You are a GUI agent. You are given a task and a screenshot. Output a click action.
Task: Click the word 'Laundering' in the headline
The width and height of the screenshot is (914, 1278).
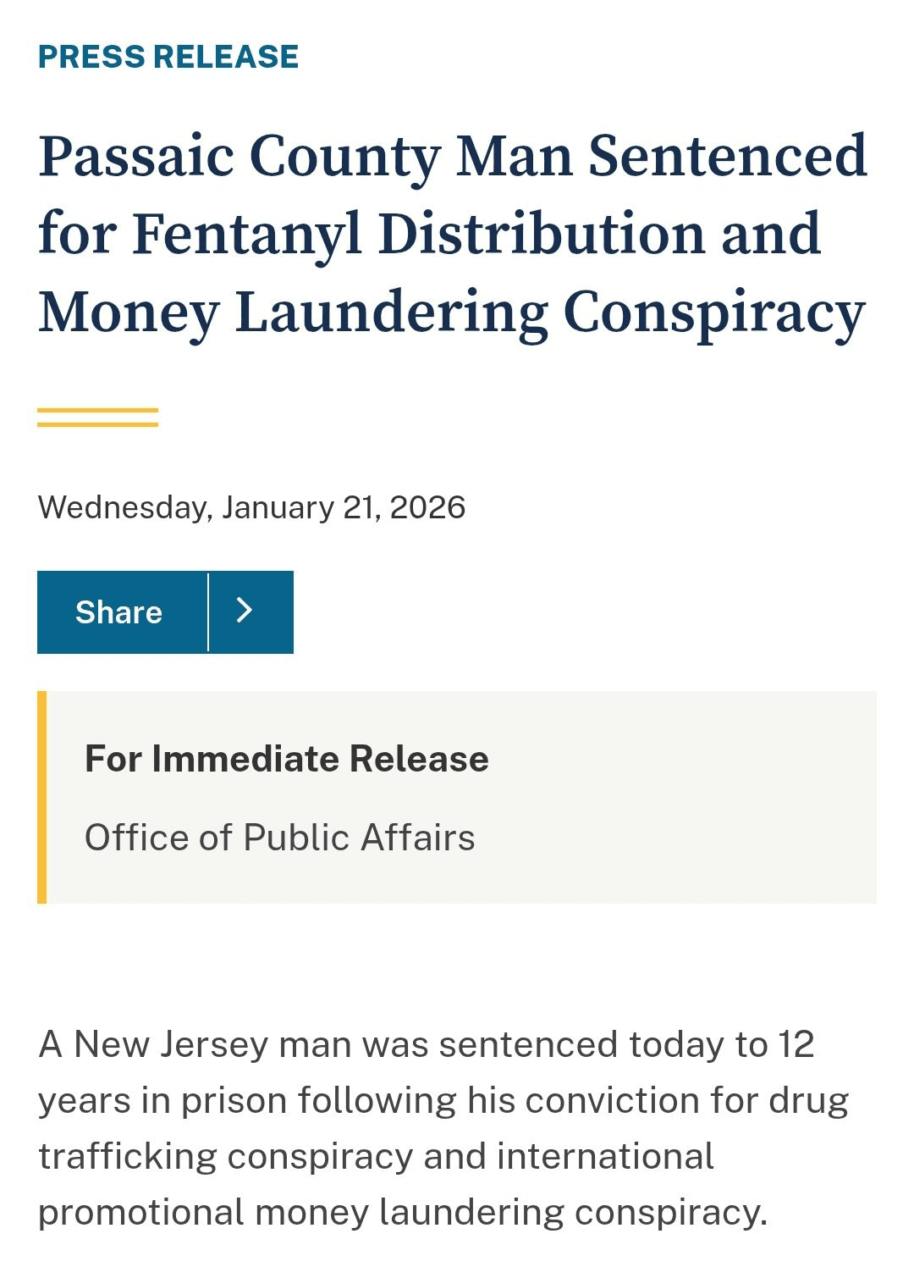pos(392,313)
